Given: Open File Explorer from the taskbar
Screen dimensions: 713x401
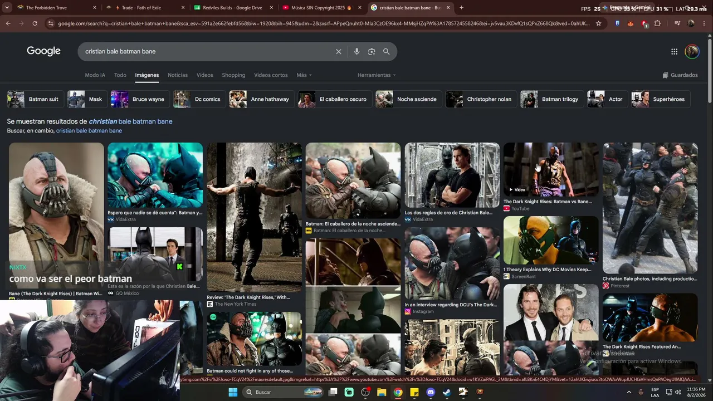Looking at the screenshot, I should 382,392.
